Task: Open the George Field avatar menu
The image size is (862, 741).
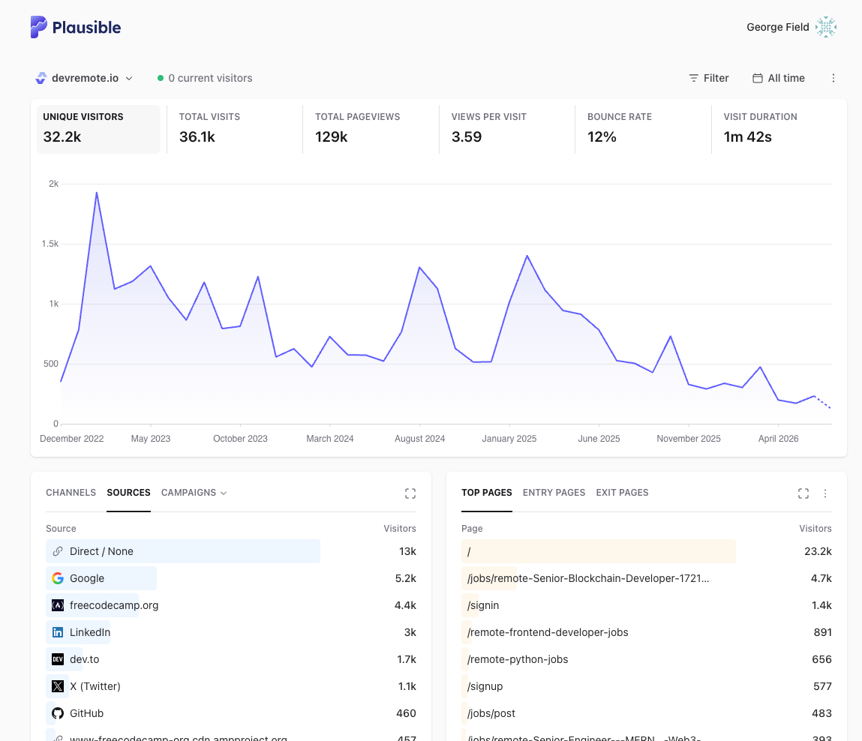Action: 826,27
